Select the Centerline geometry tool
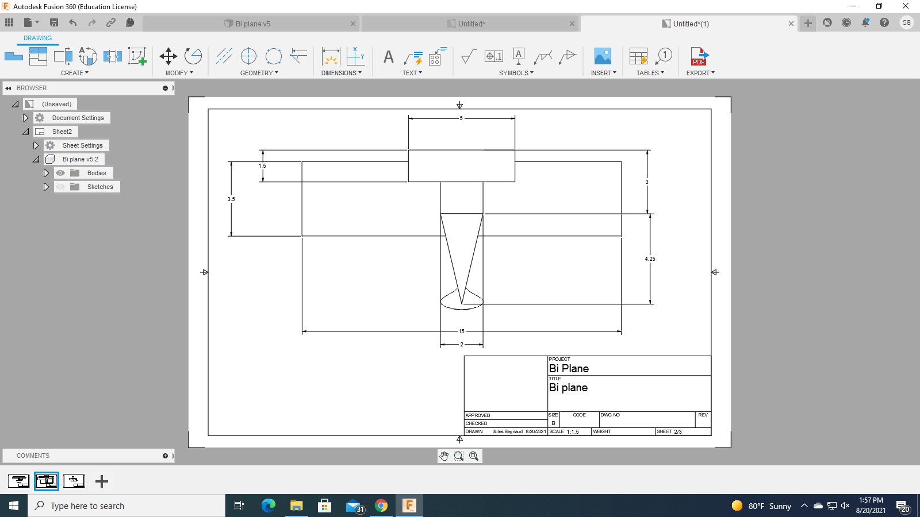This screenshot has width=920, height=517. 224,56
